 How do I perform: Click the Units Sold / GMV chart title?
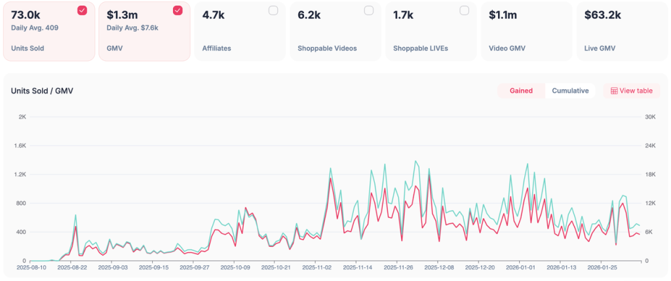[x=42, y=91]
